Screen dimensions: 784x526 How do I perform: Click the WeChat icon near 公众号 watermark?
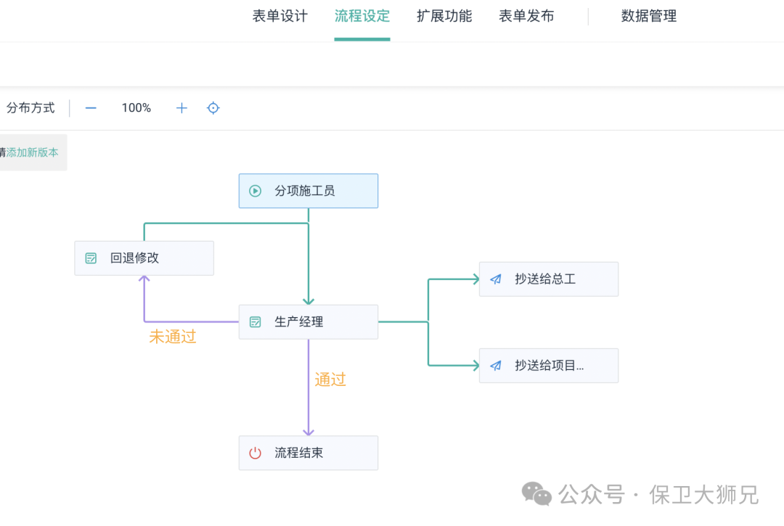[x=535, y=494]
